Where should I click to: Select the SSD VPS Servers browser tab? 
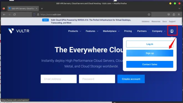(x=23, y=9)
